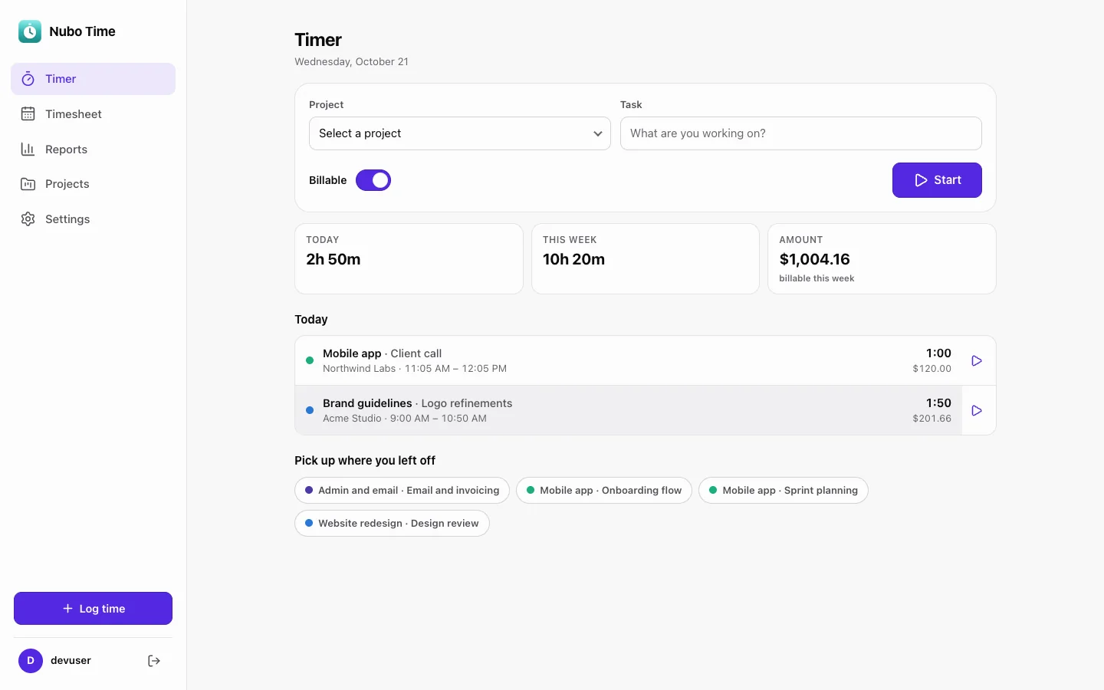This screenshot has width=1104, height=690.
Task: Click the logout icon beside devuser
Action: pyautogui.click(x=154, y=661)
